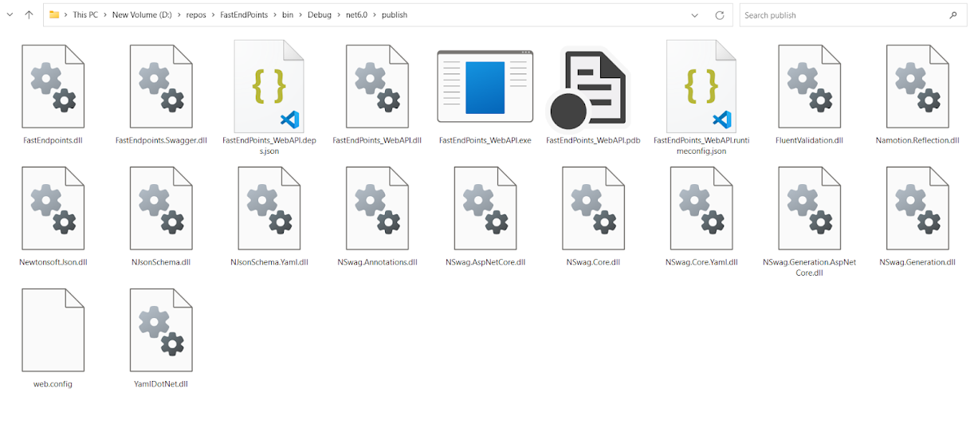This screenshot has height=424, width=970.
Task: Click the publish breadcrumb segment
Action: coord(395,15)
